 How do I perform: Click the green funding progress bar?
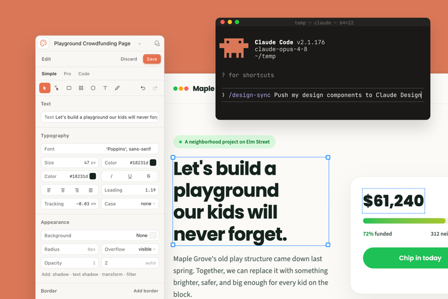[x=404, y=221]
